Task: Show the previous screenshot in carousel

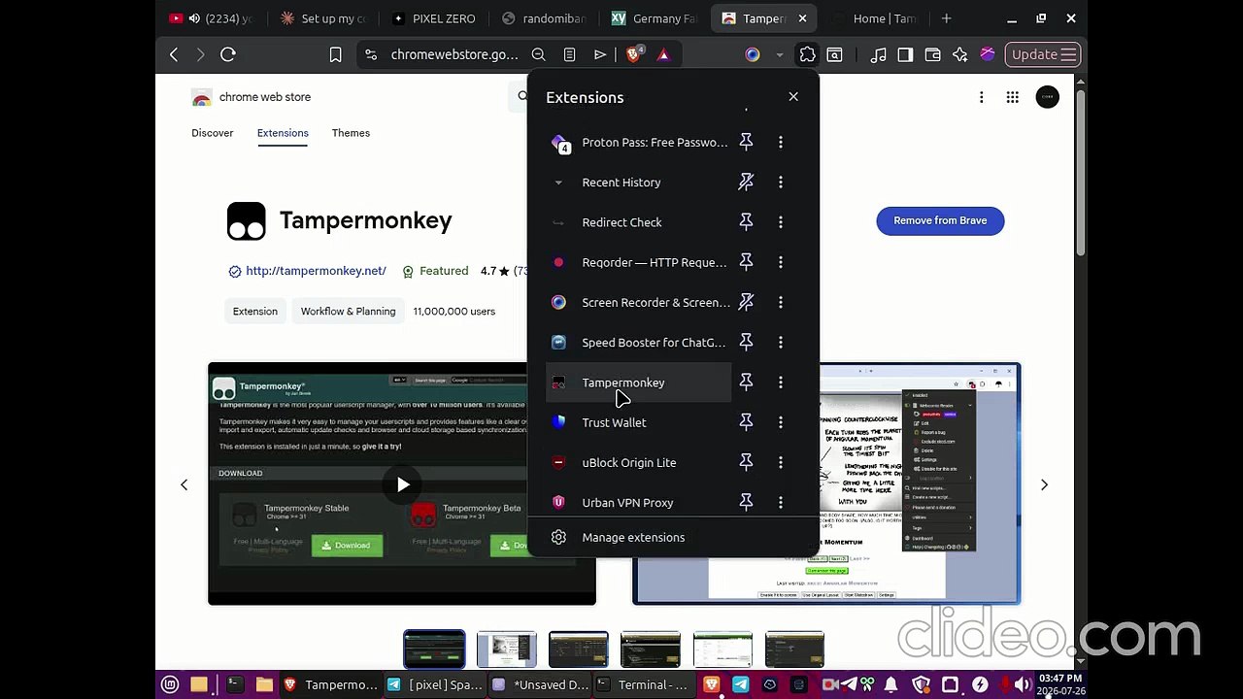Action: (x=184, y=484)
